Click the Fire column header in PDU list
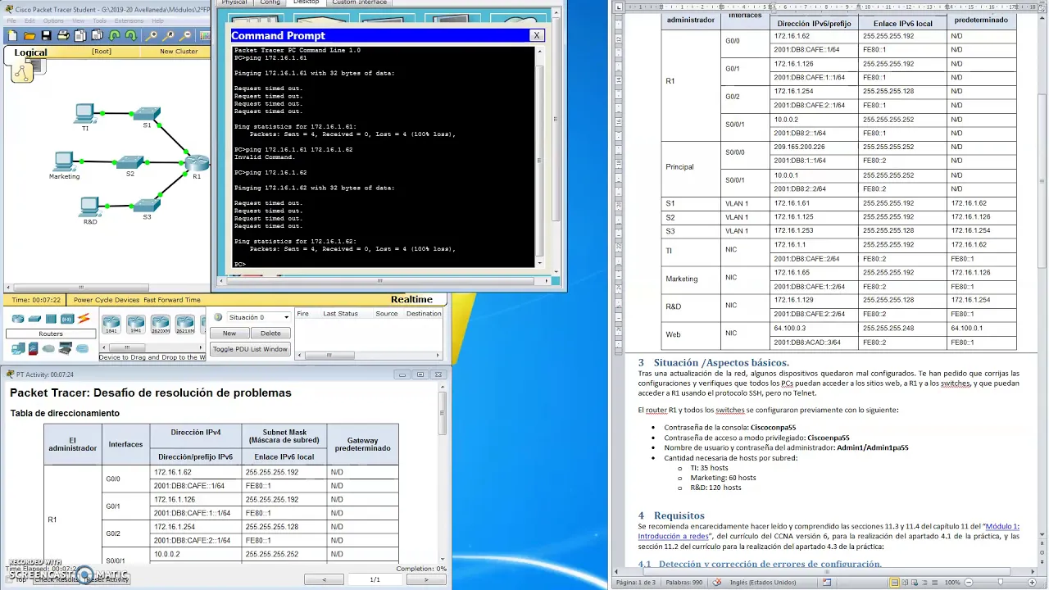 pos(303,314)
